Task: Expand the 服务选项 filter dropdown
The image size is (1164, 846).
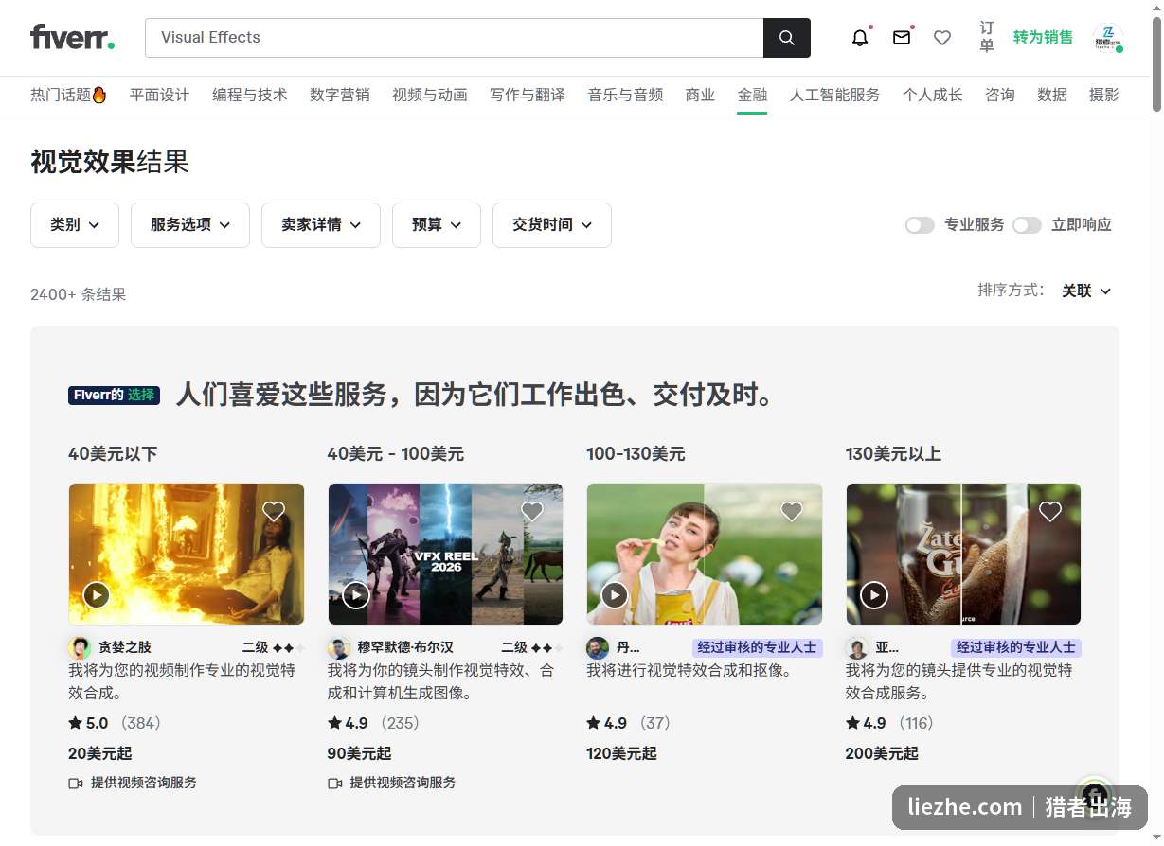Action: [x=190, y=225]
